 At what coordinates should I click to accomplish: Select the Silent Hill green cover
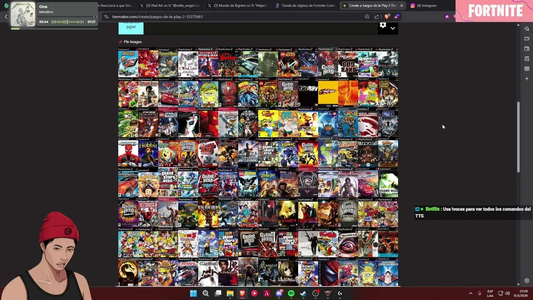point(388,182)
